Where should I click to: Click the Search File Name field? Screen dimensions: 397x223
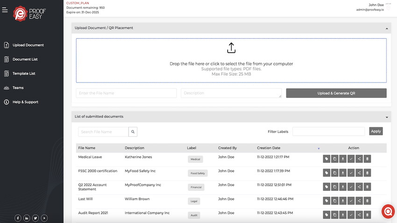103,132
